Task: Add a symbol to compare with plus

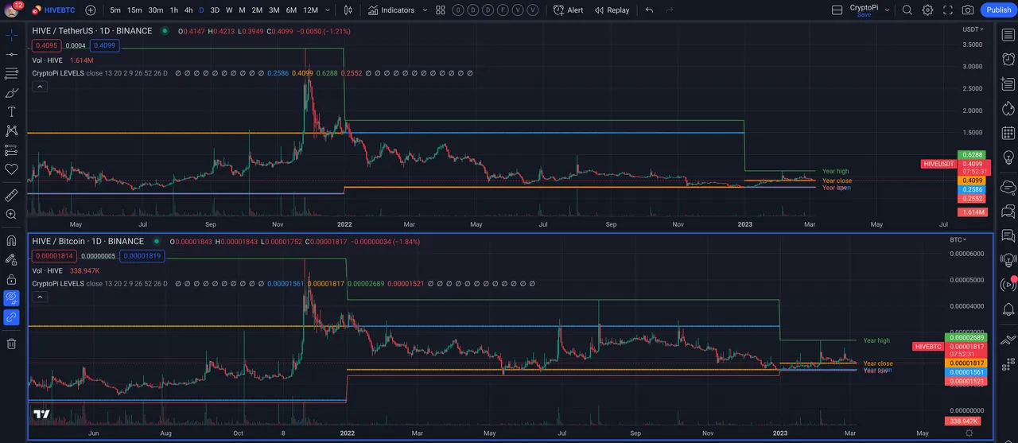Action: click(90, 10)
